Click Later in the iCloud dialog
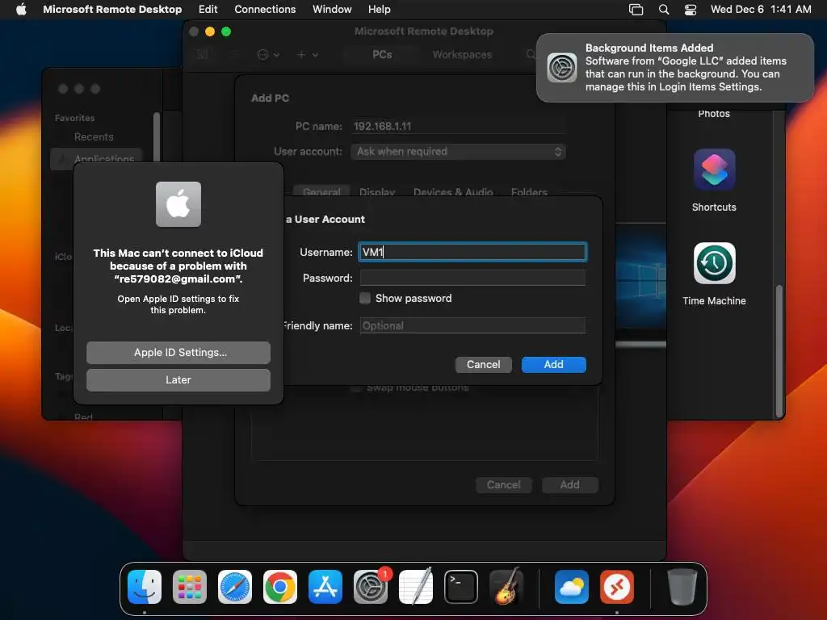 [178, 380]
